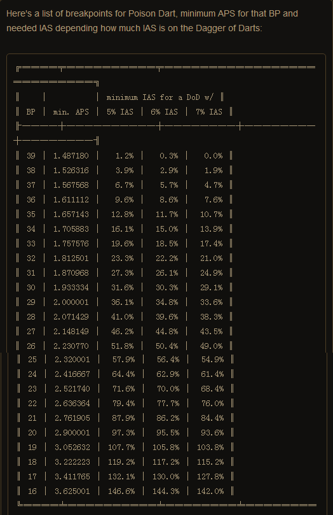The height and width of the screenshot is (515, 333).
Task: Click the '7% IAS' column header
Action: click(x=209, y=112)
